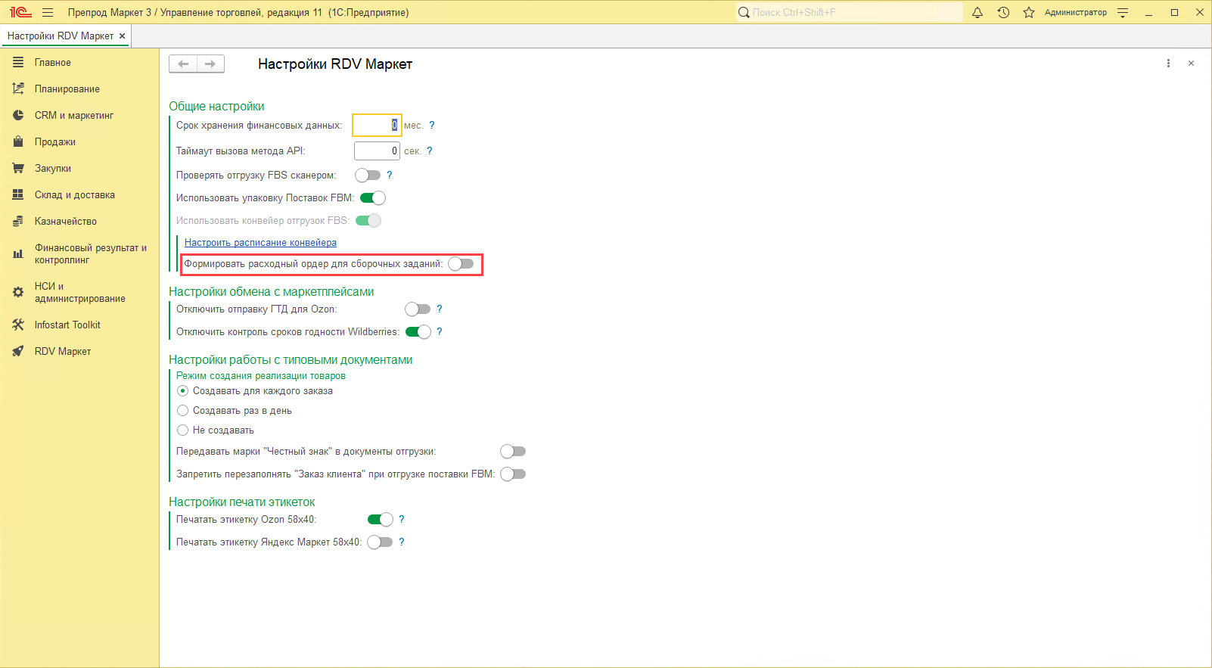
Task: Open favorites star icon
Action: (x=1029, y=12)
